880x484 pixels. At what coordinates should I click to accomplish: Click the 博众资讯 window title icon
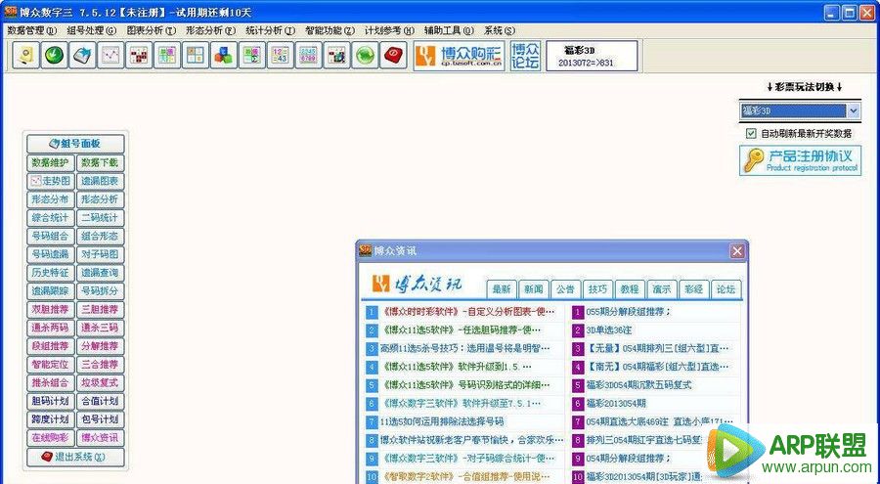tap(366, 250)
